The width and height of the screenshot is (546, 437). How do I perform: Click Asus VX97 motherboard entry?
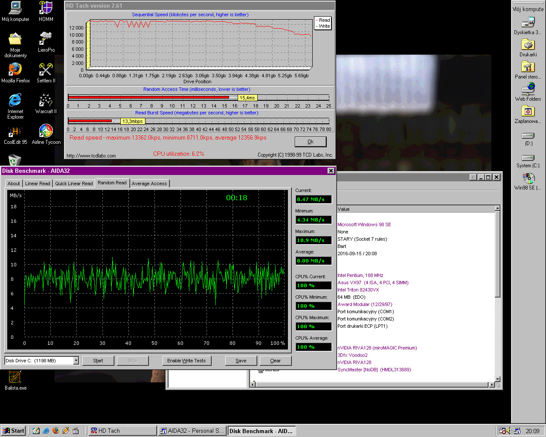(373, 283)
